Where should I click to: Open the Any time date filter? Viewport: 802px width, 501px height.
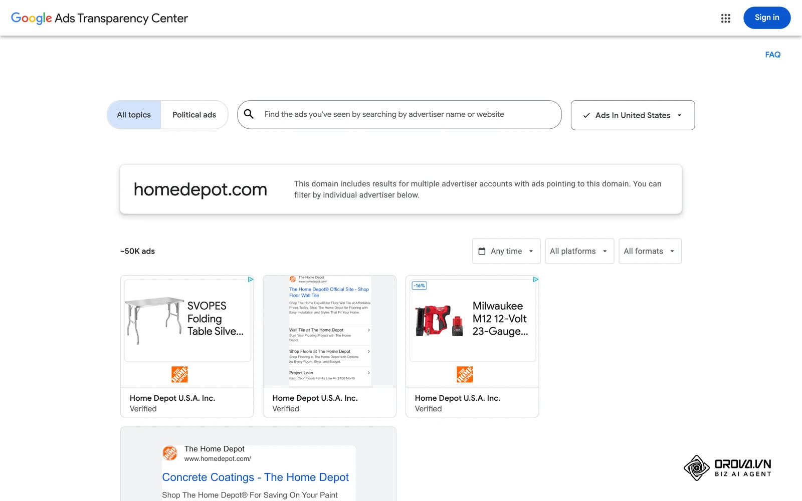pos(506,251)
